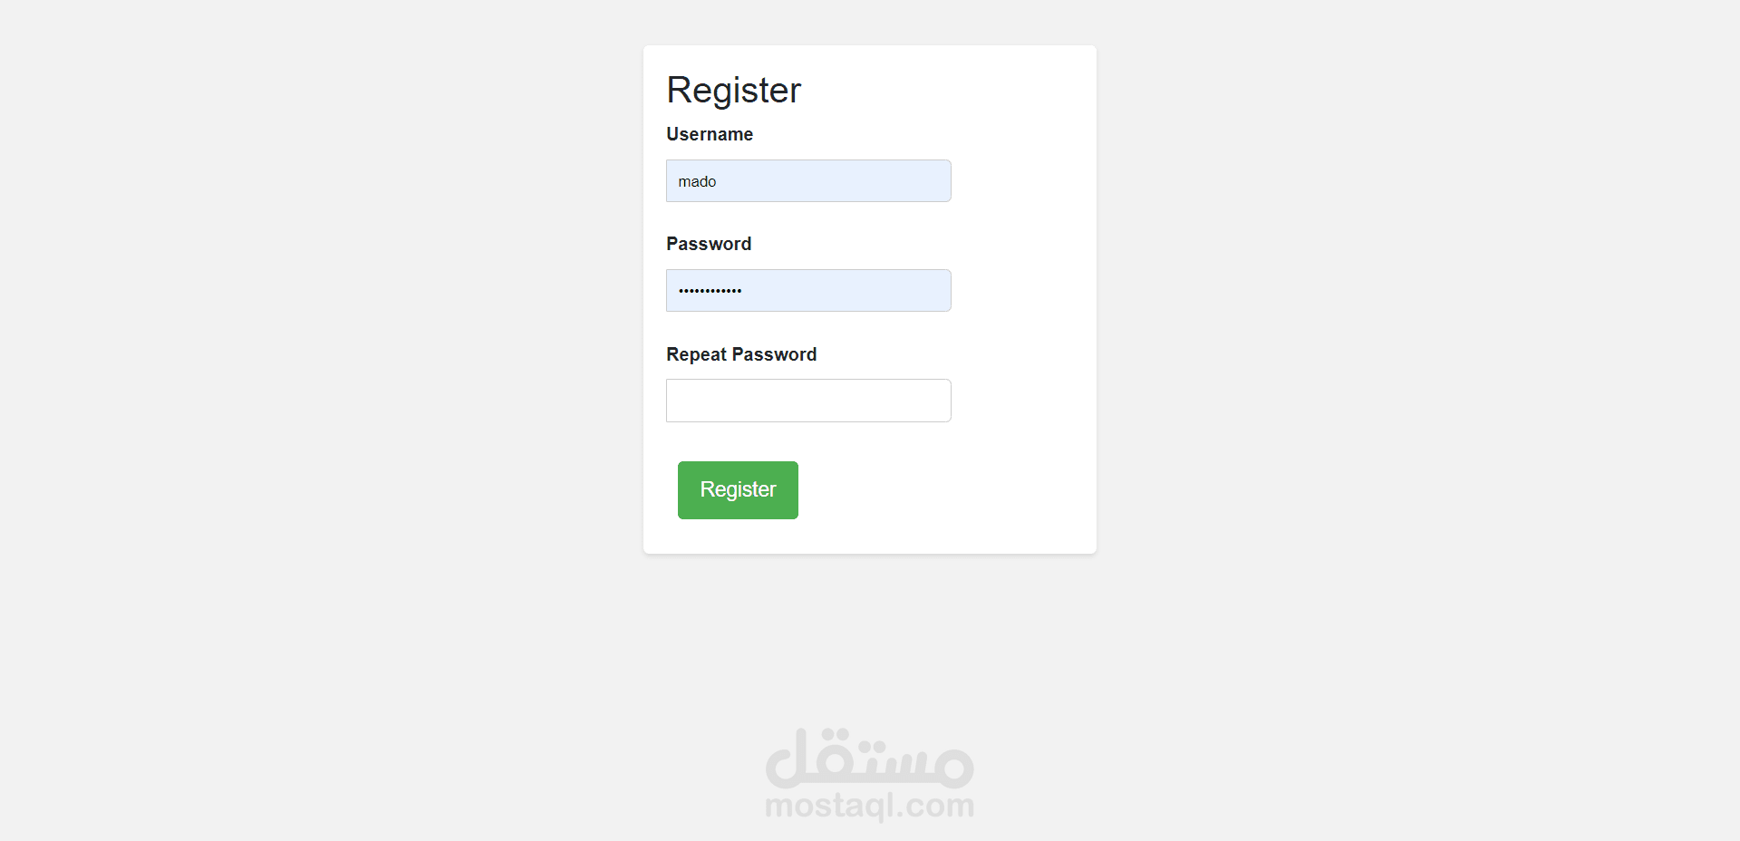Focus the Username input field
This screenshot has height=841, width=1740.
808,181
